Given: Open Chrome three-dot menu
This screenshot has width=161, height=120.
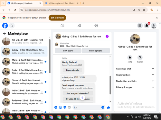Looking at the screenshot, I should coord(157,10).
